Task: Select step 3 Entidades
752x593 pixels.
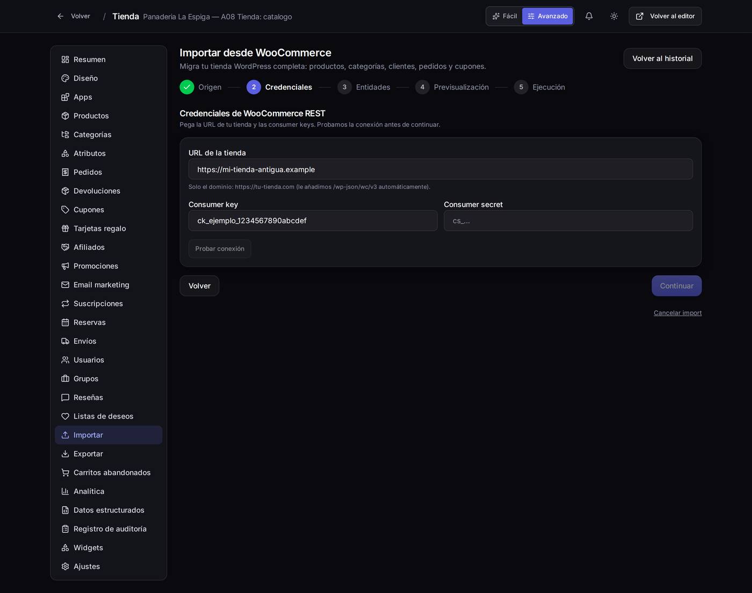Action: (364, 87)
